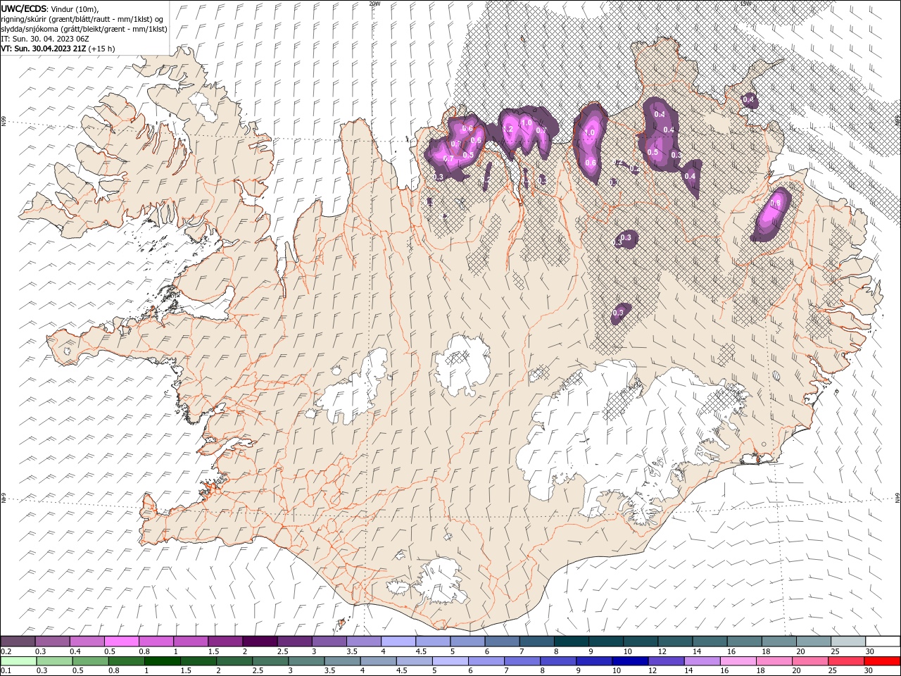This screenshot has width=901, height=676.
Task: Click the '0.1' label under rain scale
Action: point(6,671)
